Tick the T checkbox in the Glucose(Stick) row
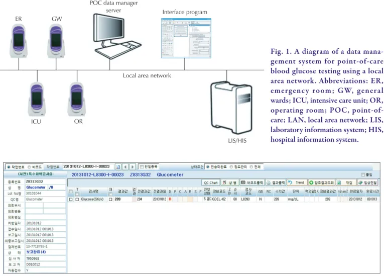The height and width of the screenshot is (276, 384). (77, 200)
